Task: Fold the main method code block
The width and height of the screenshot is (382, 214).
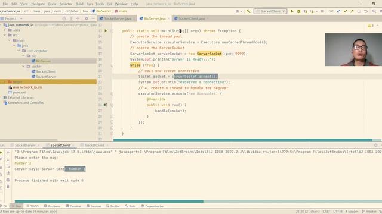Action: point(112,31)
